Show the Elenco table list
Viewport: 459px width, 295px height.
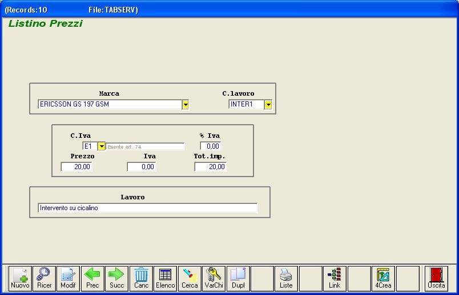coord(166,278)
